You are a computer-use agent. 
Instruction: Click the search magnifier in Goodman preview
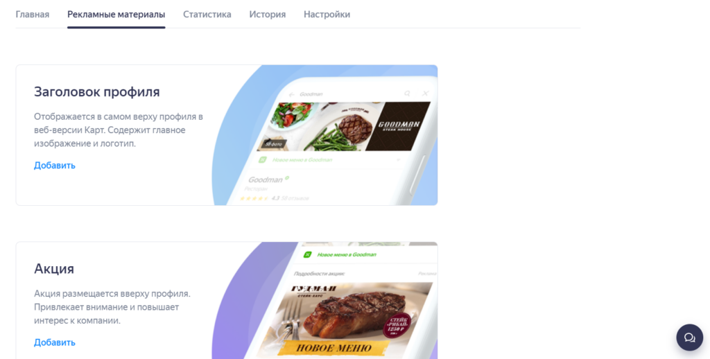click(407, 94)
